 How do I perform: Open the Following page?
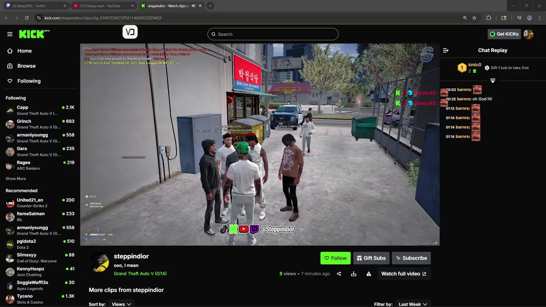[x=29, y=81]
